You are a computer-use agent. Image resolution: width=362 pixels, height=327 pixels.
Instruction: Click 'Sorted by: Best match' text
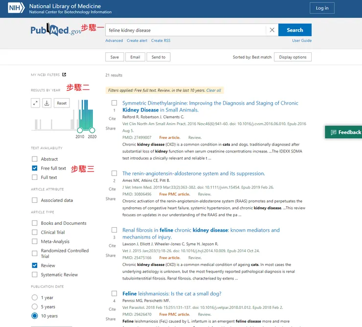coord(252,57)
